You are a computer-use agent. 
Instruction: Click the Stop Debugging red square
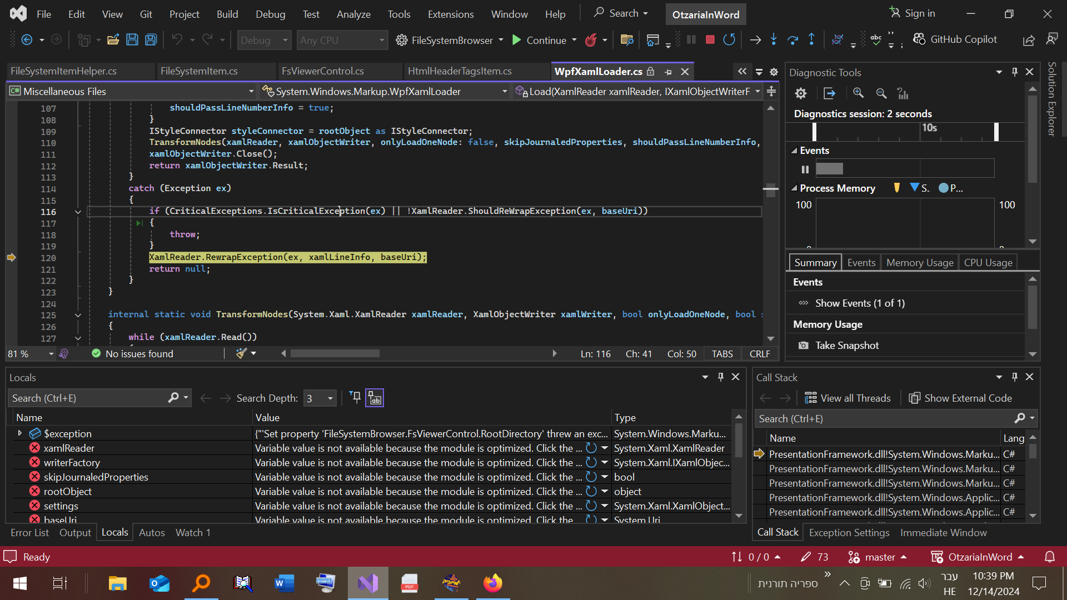[x=710, y=39]
